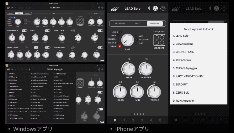
Task: Tap the Vintage 4x12 CABINET icon on iPhone
Action: click(159, 40)
